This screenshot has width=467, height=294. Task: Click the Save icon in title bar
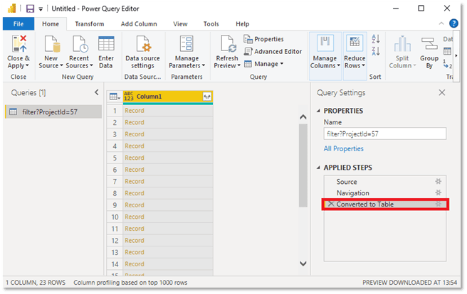[x=30, y=9]
